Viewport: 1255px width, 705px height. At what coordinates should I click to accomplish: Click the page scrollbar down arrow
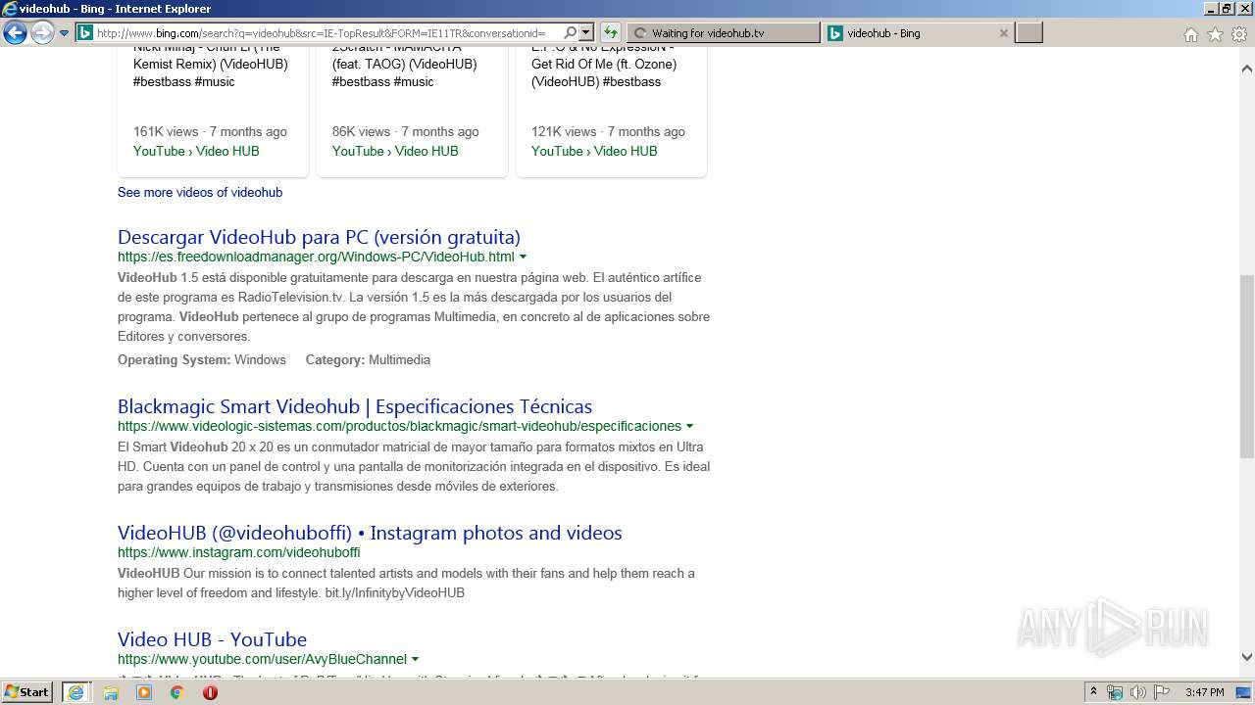coord(1247,658)
